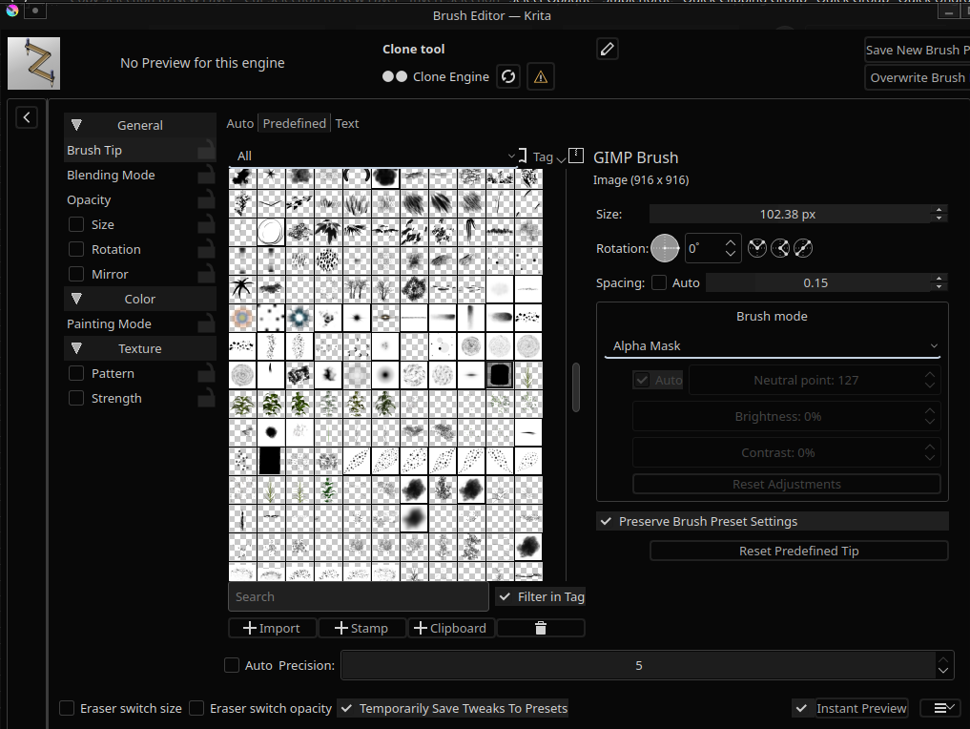
Task: Open the bottom-right options menu dropdown
Action: (942, 708)
